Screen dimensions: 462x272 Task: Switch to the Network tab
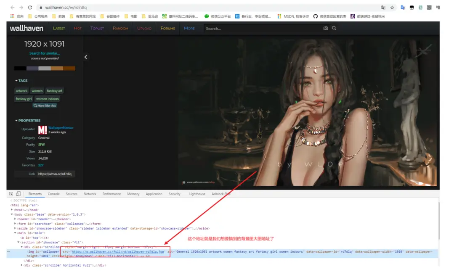point(90,194)
